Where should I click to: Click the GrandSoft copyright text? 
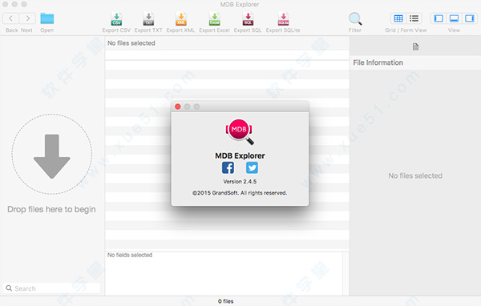pos(240,193)
